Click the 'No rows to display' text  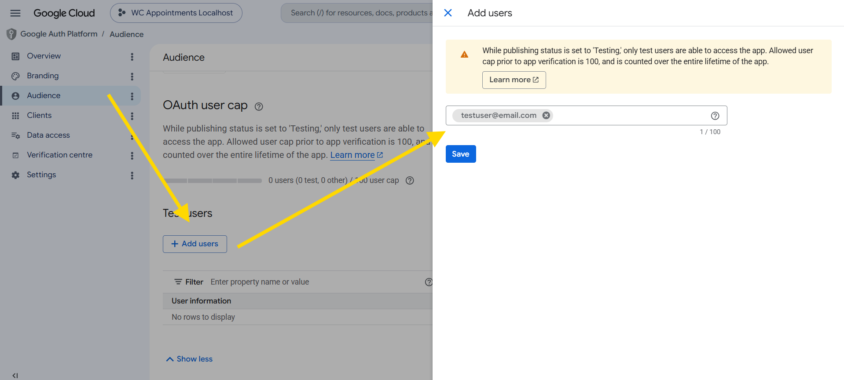pos(203,317)
